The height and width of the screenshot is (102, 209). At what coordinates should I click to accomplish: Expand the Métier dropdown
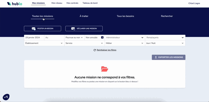coord(125,43)
